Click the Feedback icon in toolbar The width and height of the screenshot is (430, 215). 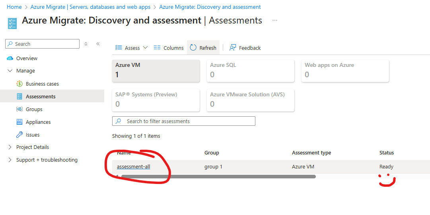[233, 48]
